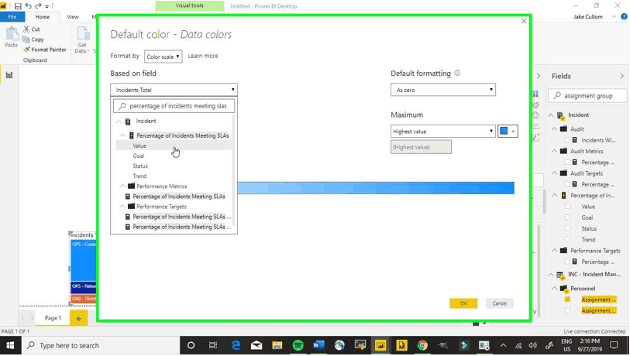Click the Fields pane search box
This screenshot has height=356, width=630.
click(x=587, y=95)
